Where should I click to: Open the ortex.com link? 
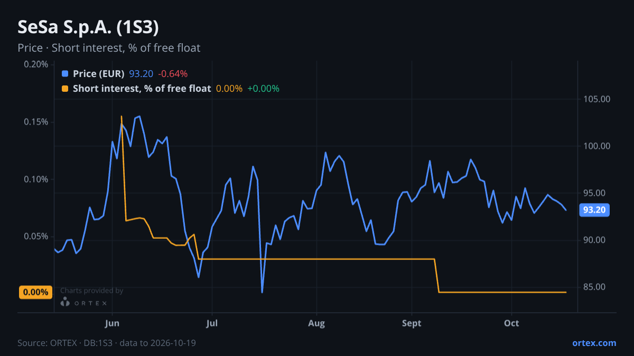[x=594, y=343]
